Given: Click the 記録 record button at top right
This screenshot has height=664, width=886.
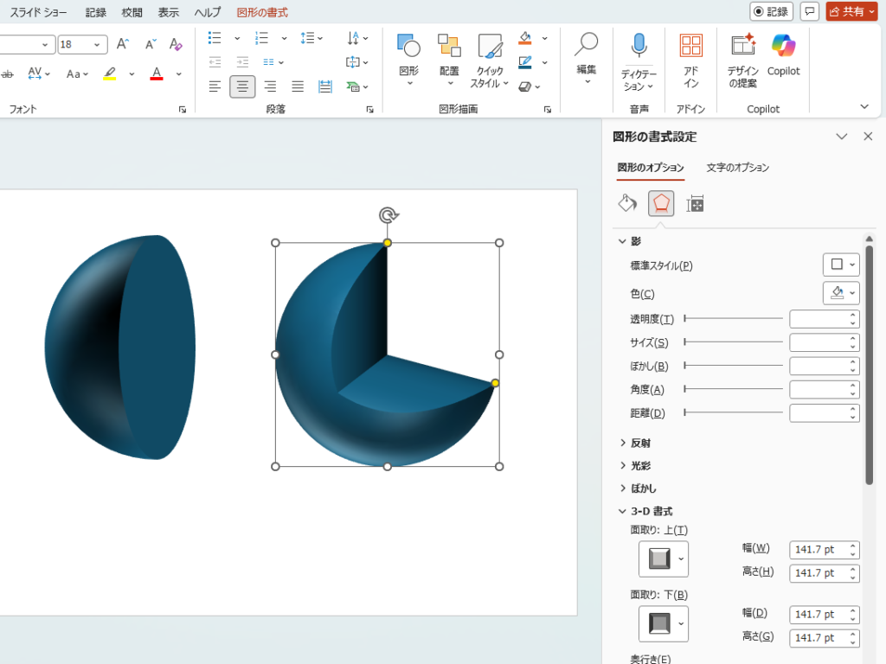Looking at the screenshot, I should click(771, 11).
